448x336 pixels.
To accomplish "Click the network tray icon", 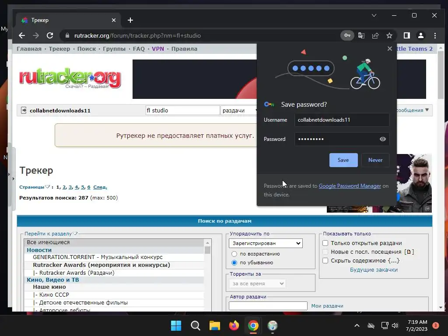I will pyautogui.click(x=385, y=325).
